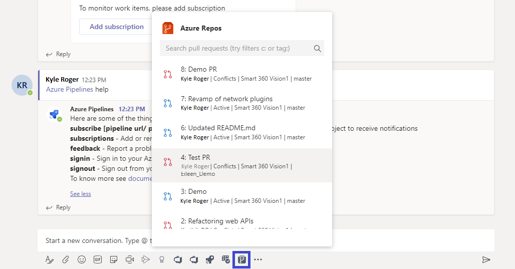Viewport: 515px width, 269px height.
Task: Click the Meet now video camera icon
Action: 130,259
